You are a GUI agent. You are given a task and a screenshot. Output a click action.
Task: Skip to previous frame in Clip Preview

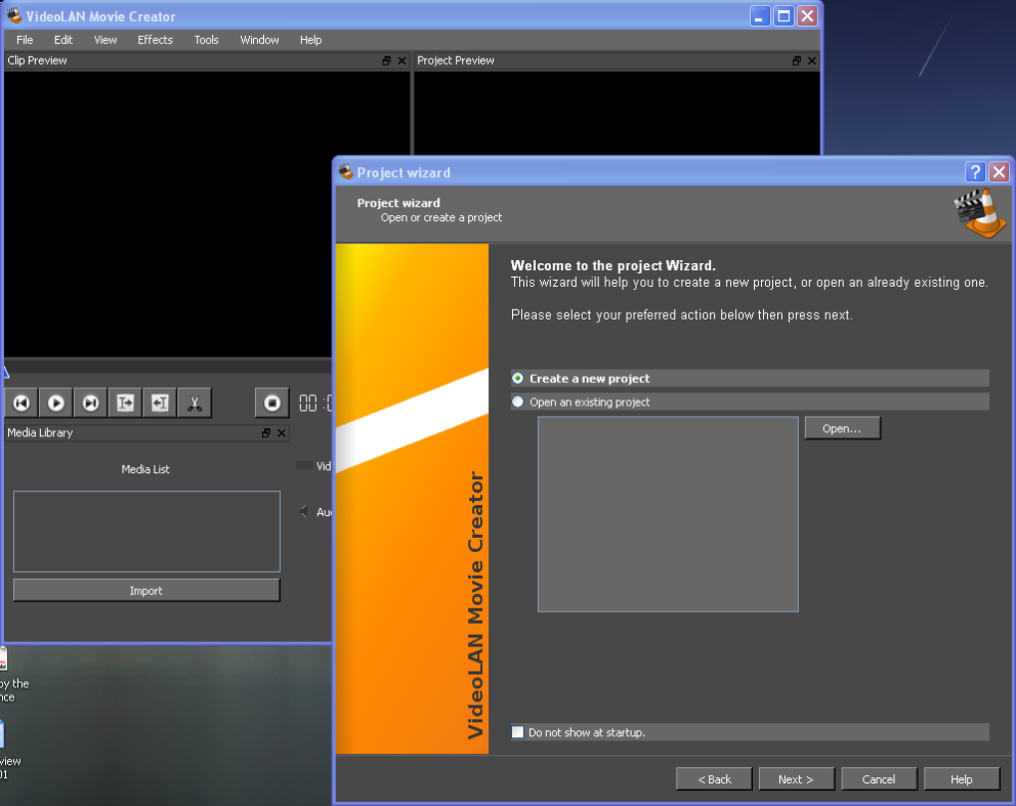pyautogui.click(x=21, y=403)
